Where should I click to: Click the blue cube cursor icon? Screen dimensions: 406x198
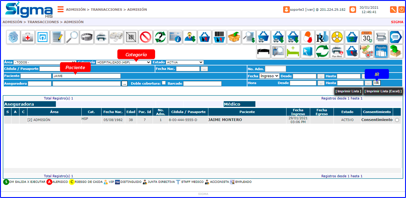(307, 51)
